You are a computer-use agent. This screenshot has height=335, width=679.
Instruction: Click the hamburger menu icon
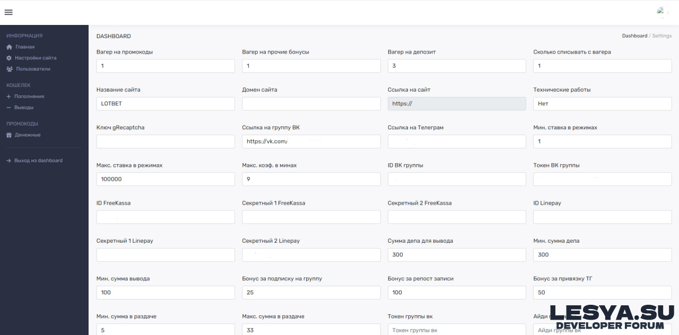[x=8, y=12]
